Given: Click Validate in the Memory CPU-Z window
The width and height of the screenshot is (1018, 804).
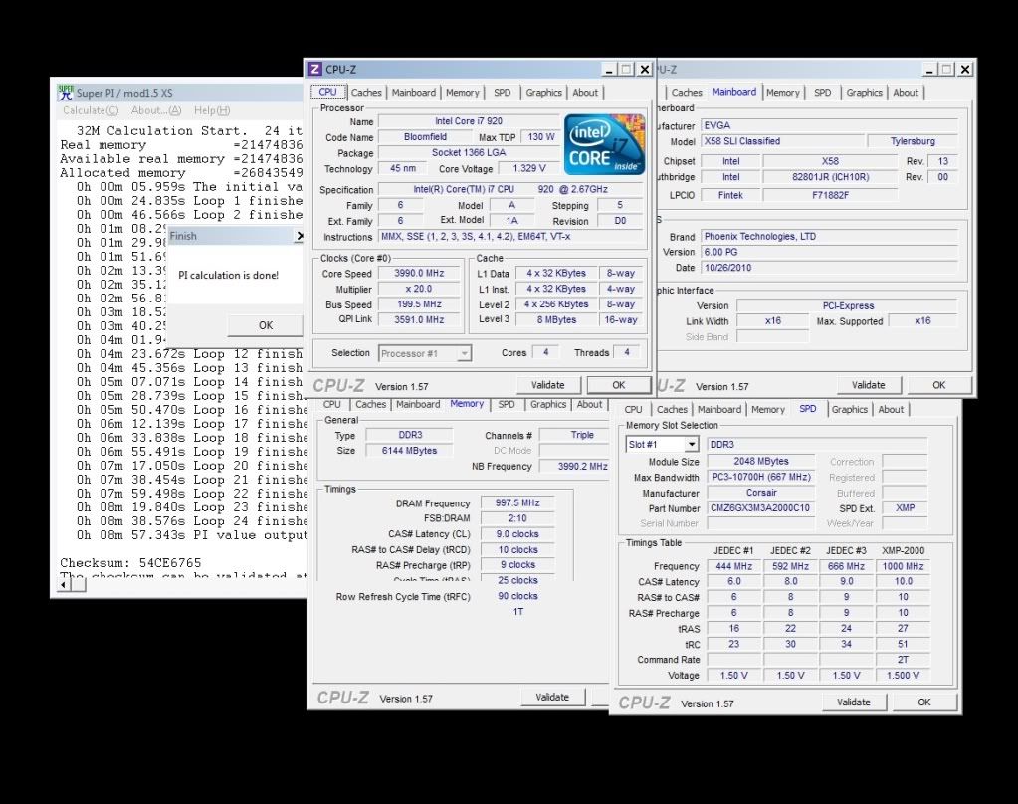Looking at the screenshot, I should click(552, 697).
